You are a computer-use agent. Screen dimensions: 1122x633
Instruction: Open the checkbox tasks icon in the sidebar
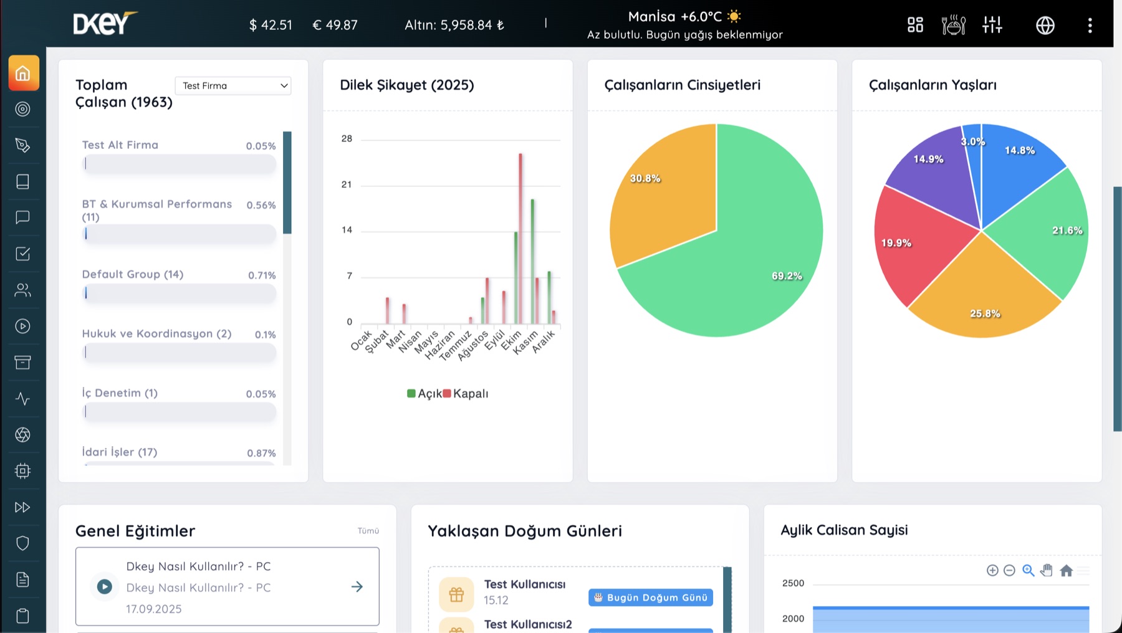23,254
